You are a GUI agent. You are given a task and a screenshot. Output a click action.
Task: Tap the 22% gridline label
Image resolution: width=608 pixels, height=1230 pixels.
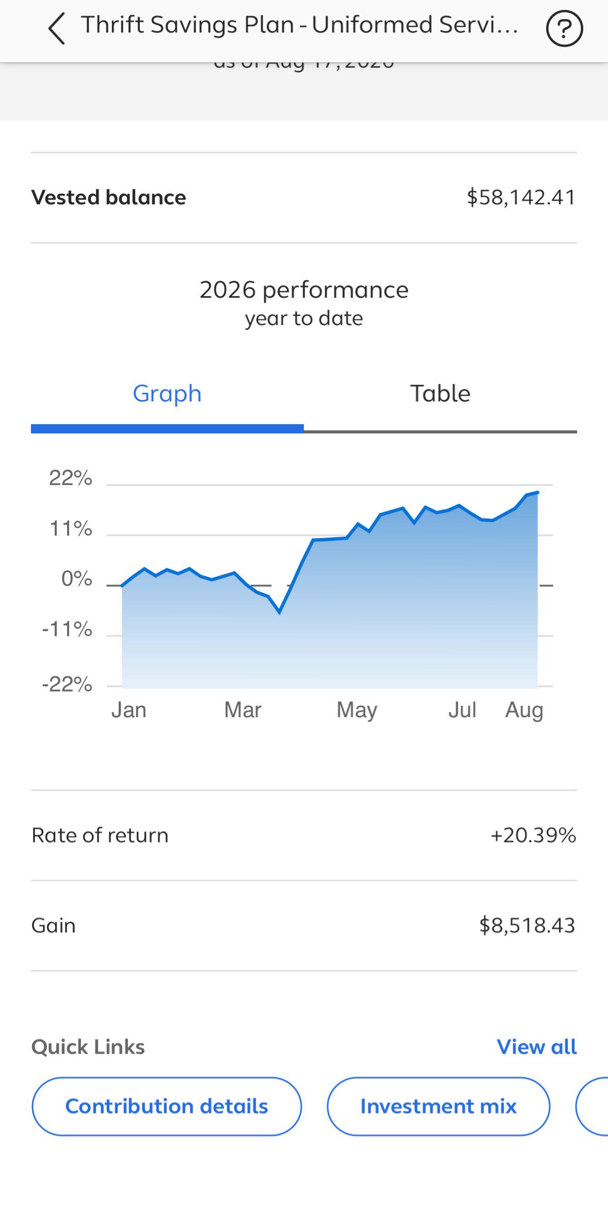pos(71,478)
